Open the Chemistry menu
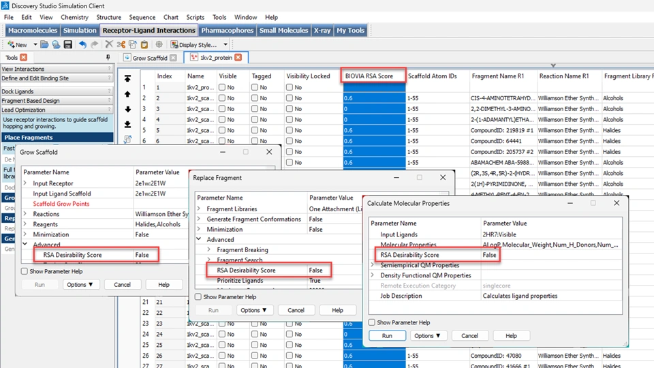 (74, 17)
